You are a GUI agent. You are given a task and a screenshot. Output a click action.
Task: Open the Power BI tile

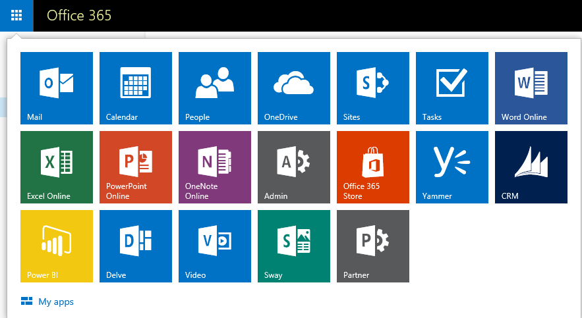pyautogui.click(x=57, y=246)
